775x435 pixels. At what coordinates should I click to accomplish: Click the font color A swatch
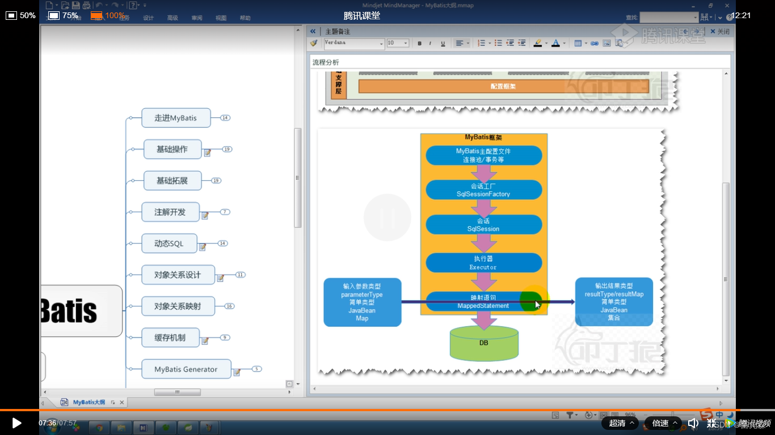click(x=555, y=43)
